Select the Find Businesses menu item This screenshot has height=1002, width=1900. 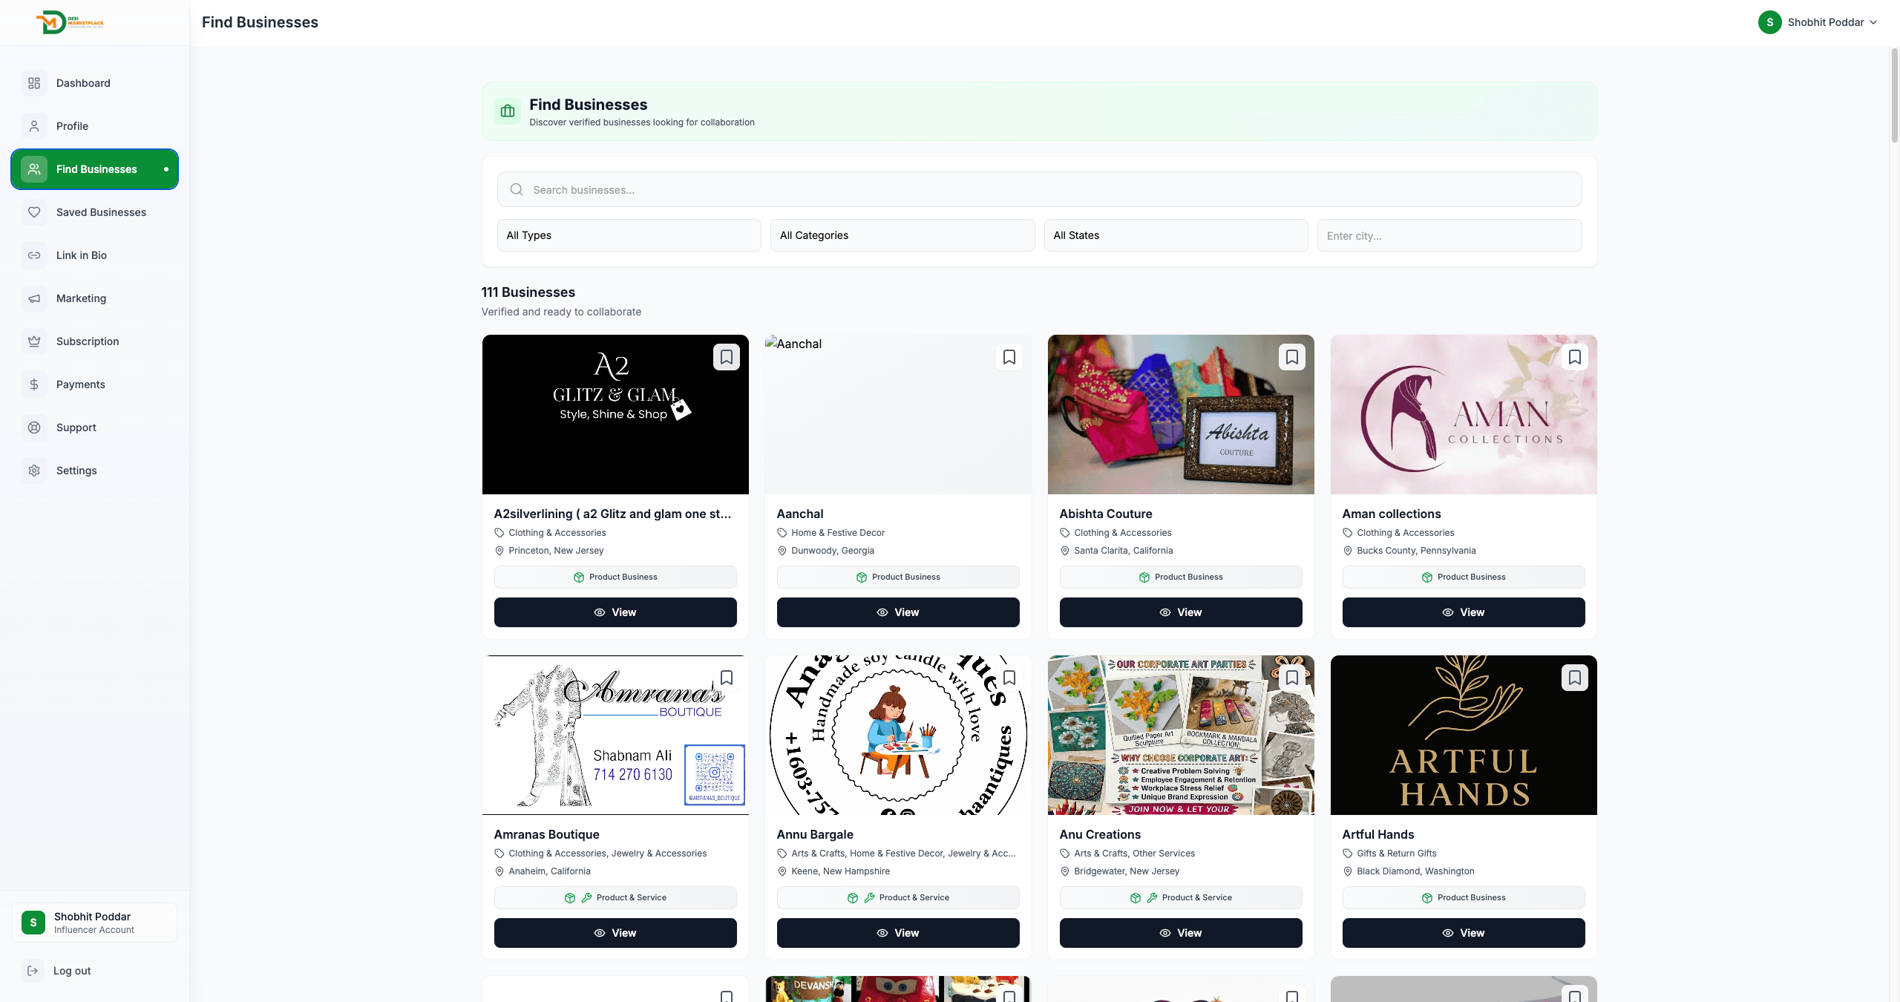click(x=95, y=169)
